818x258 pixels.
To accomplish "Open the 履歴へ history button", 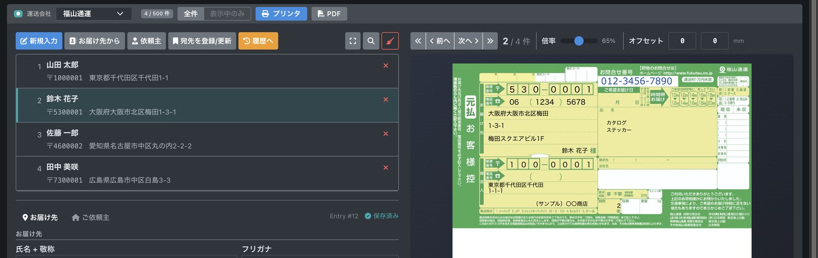I will click(x=258, y=41).
